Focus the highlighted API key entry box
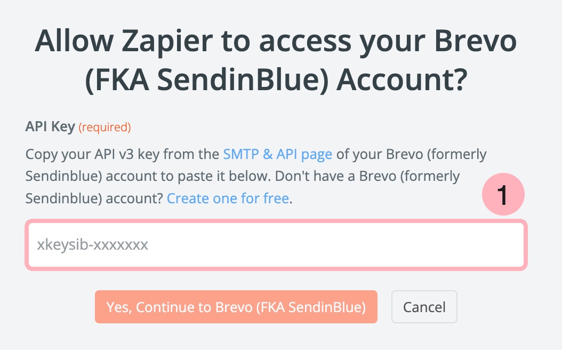562x350 pixels. [x=275, y=244]
